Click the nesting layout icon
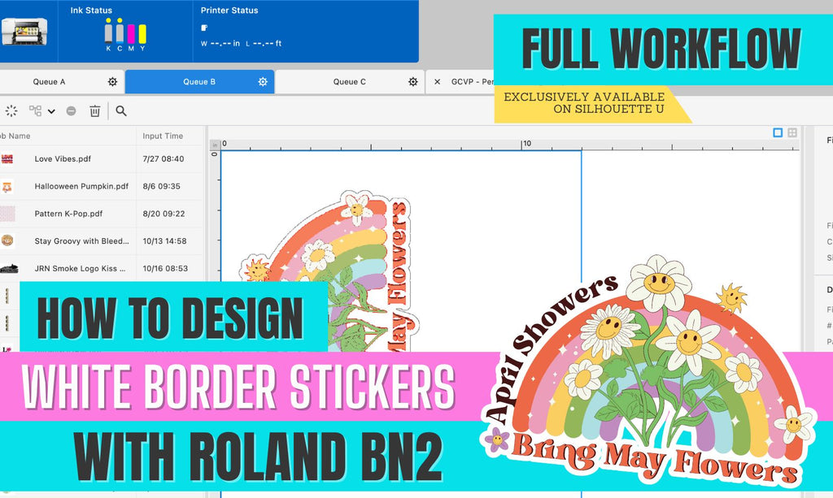Image resolution: width=833 pixels, height=498 pixels. pos(36,110)
